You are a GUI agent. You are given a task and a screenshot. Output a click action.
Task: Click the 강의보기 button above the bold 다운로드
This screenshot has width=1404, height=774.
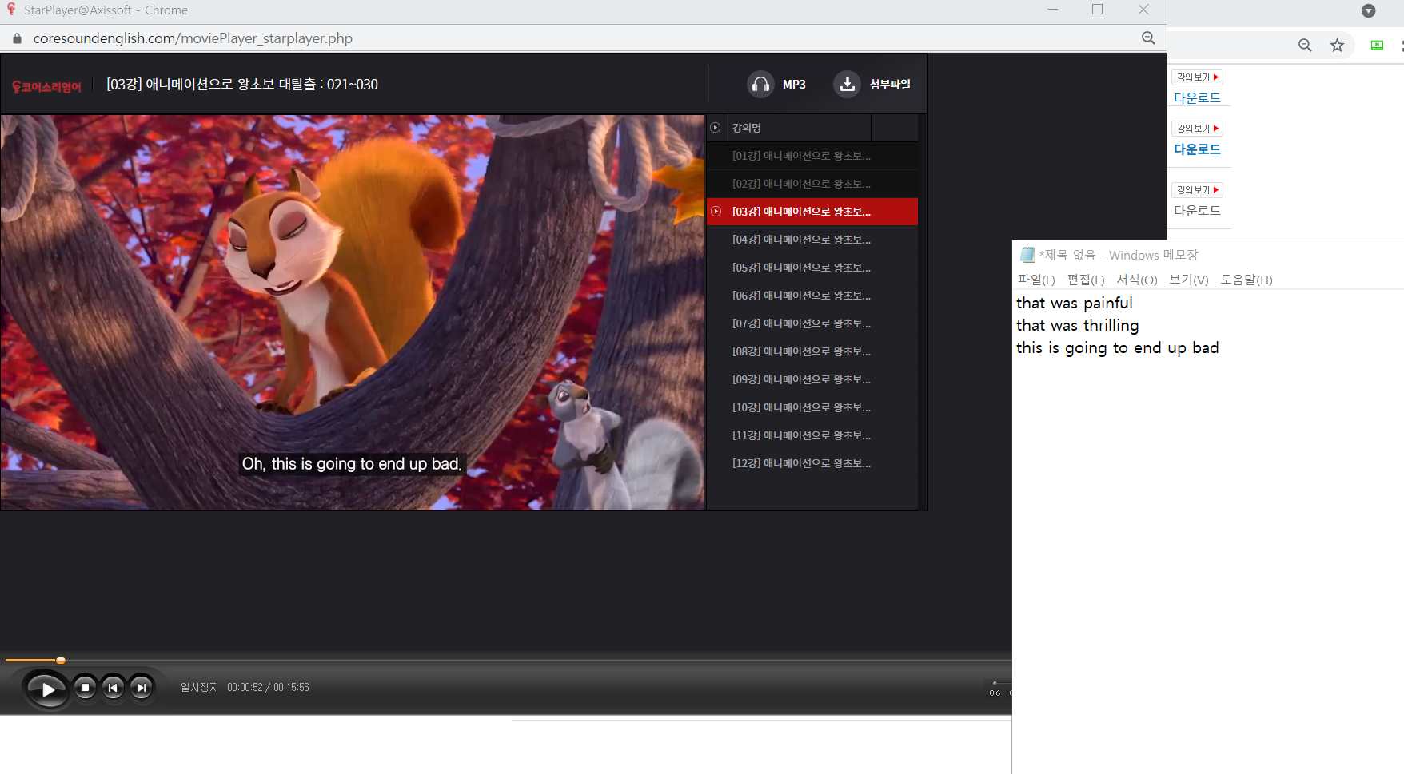click(x=1198, y=129)
